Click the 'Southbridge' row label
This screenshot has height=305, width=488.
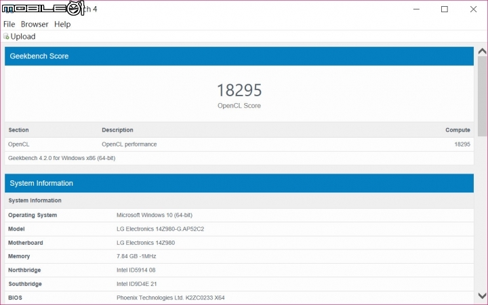(25, 284)
